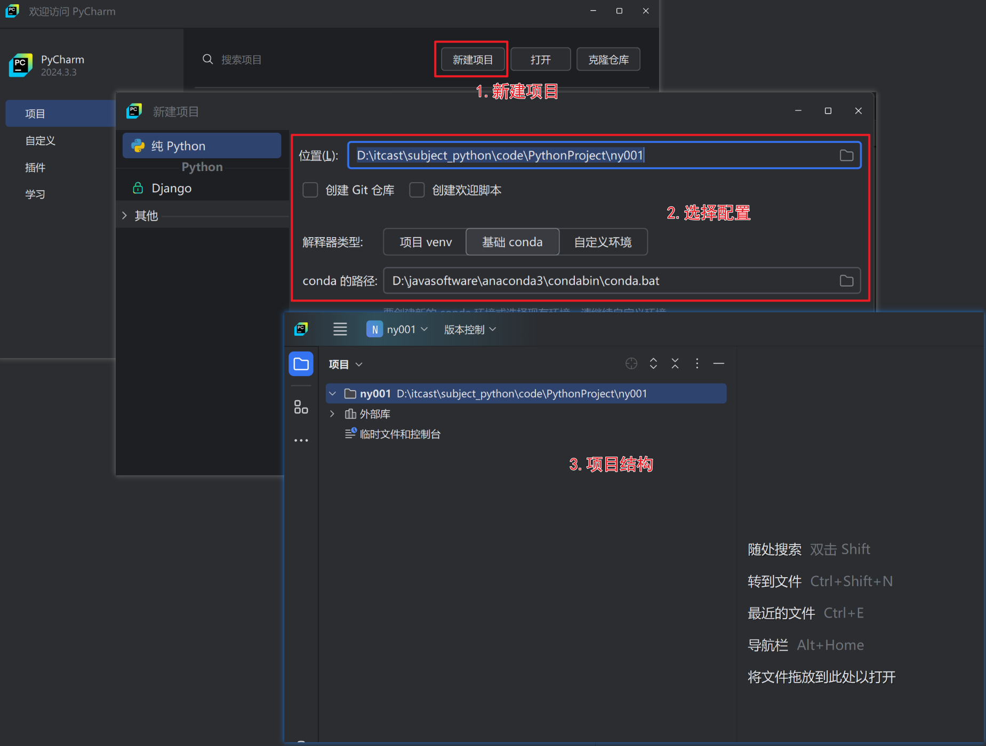The image size is (986, 746).
Task: Expand the 外部库 tree node
Action: pos(332,414)
